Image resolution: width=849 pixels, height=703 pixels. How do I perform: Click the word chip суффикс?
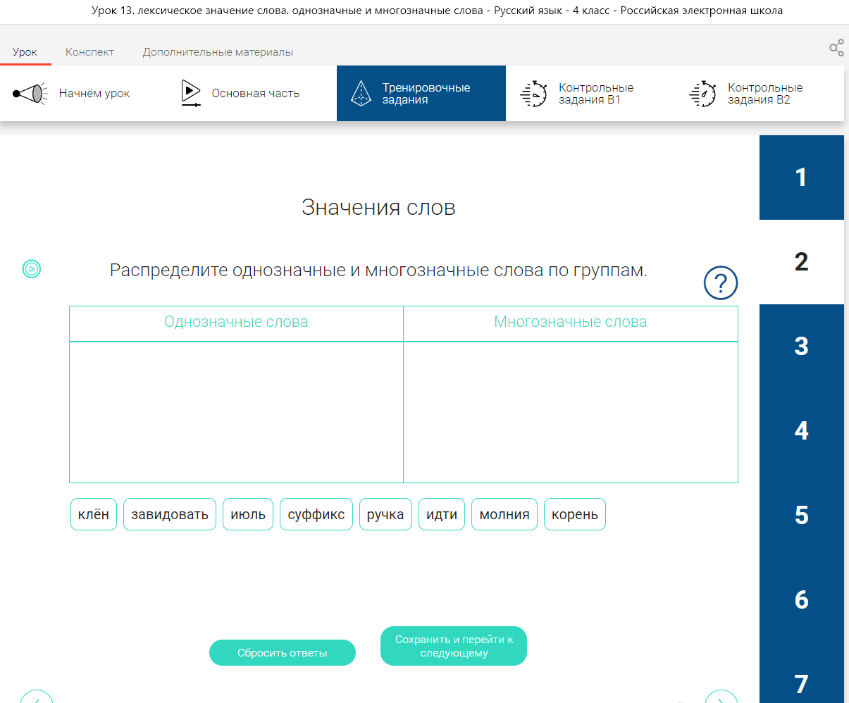coord(316,514)
